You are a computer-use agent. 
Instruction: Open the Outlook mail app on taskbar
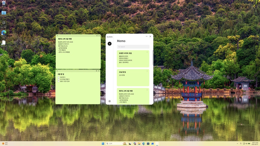[x=153, y=144]
